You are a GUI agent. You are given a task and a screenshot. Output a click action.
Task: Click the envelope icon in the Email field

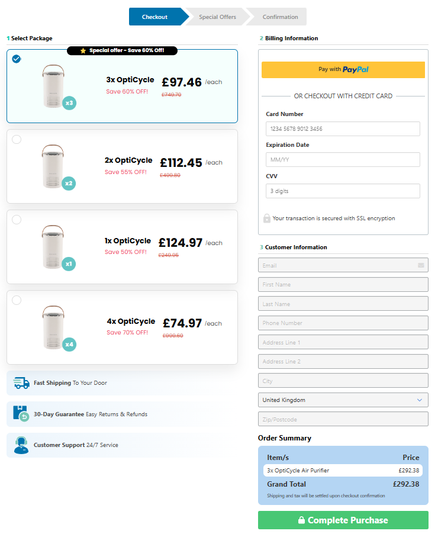pyautogui.click(x=422, y=265)
